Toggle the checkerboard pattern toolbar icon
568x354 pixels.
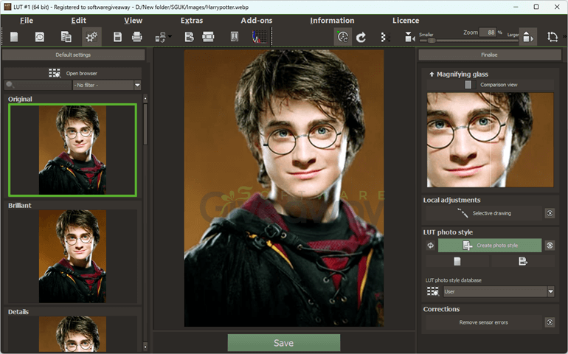pos(385,37)
